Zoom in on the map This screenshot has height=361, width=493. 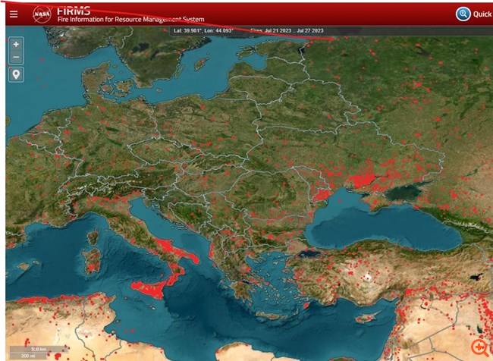pos(16,44)
